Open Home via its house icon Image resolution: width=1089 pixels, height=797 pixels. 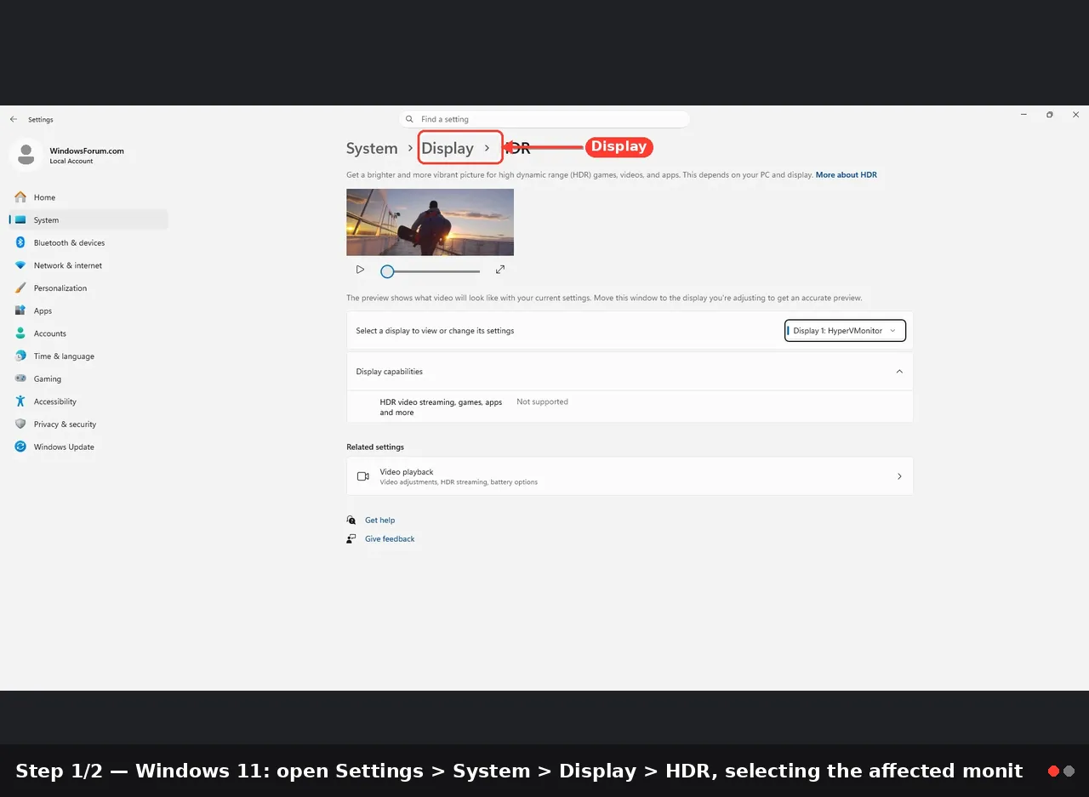pyautogui.click(x=20, y=197)
